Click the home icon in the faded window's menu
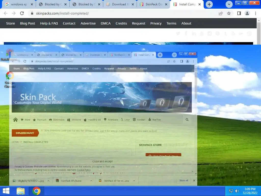Image resolution: width=261 pixels, height=196 pixels. click(x=16, y=120)
